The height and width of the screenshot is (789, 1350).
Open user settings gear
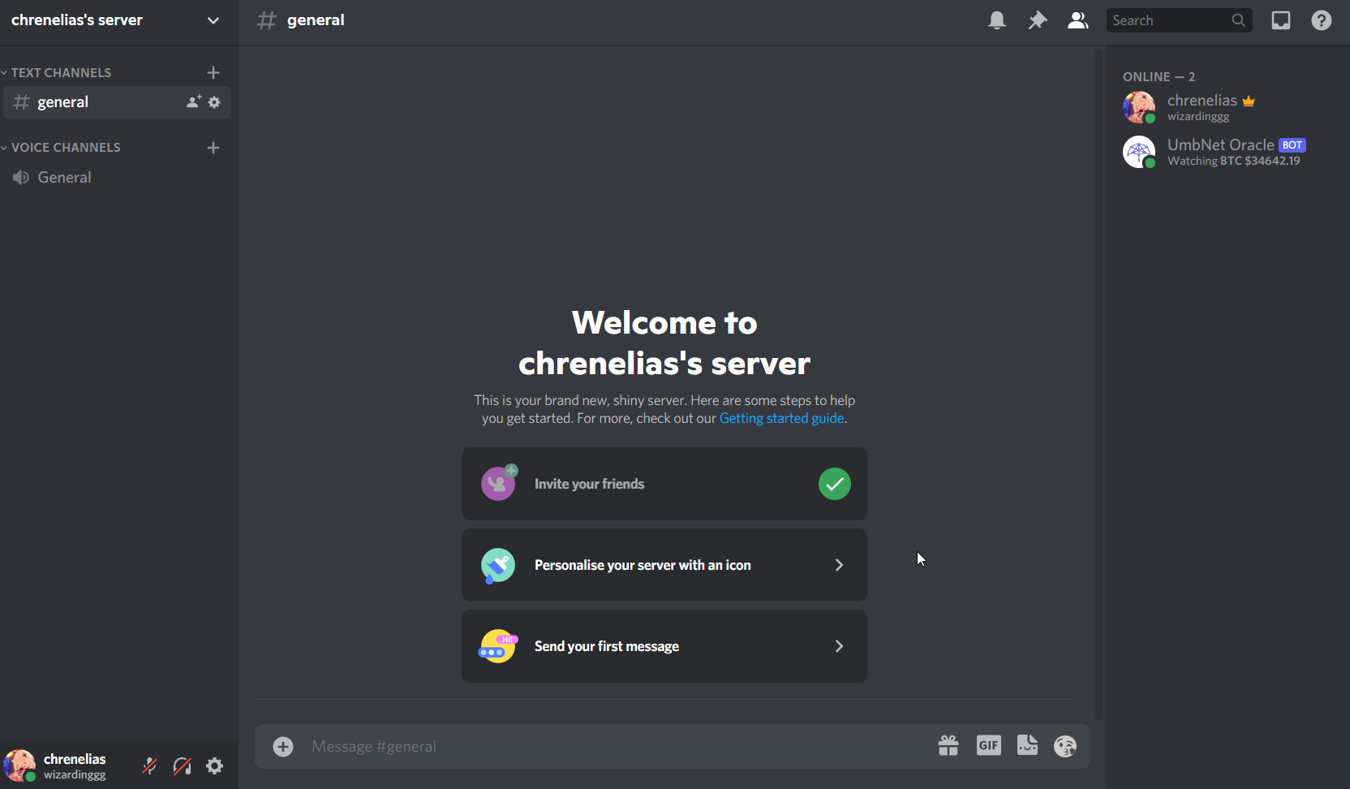tap(215, 765)
